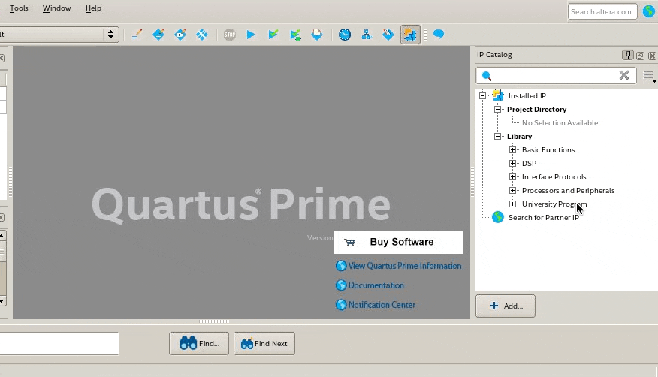Open the Pin Planner toolbar icon
The width and height of the screenshot is (658, 377).
pyautogui.click(x=180, y=35)
